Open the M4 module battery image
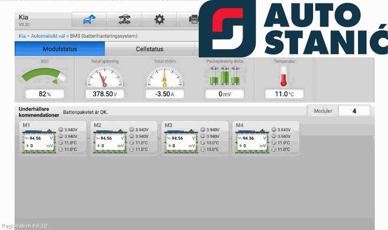The image size is (388, 230). 252,141
